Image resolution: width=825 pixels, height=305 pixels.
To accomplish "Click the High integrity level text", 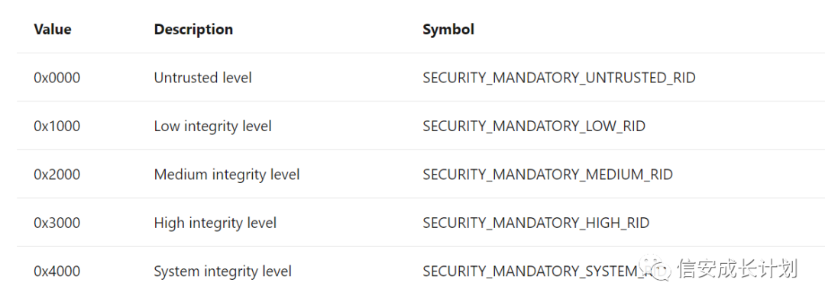I will (215, 223).
